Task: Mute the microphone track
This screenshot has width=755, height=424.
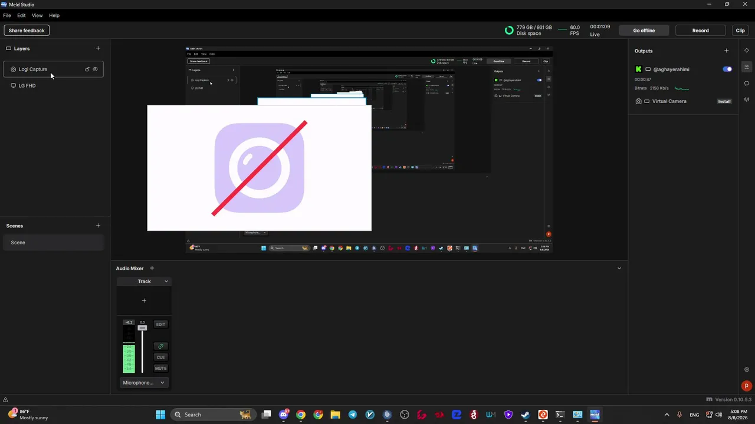Action: 160,369
